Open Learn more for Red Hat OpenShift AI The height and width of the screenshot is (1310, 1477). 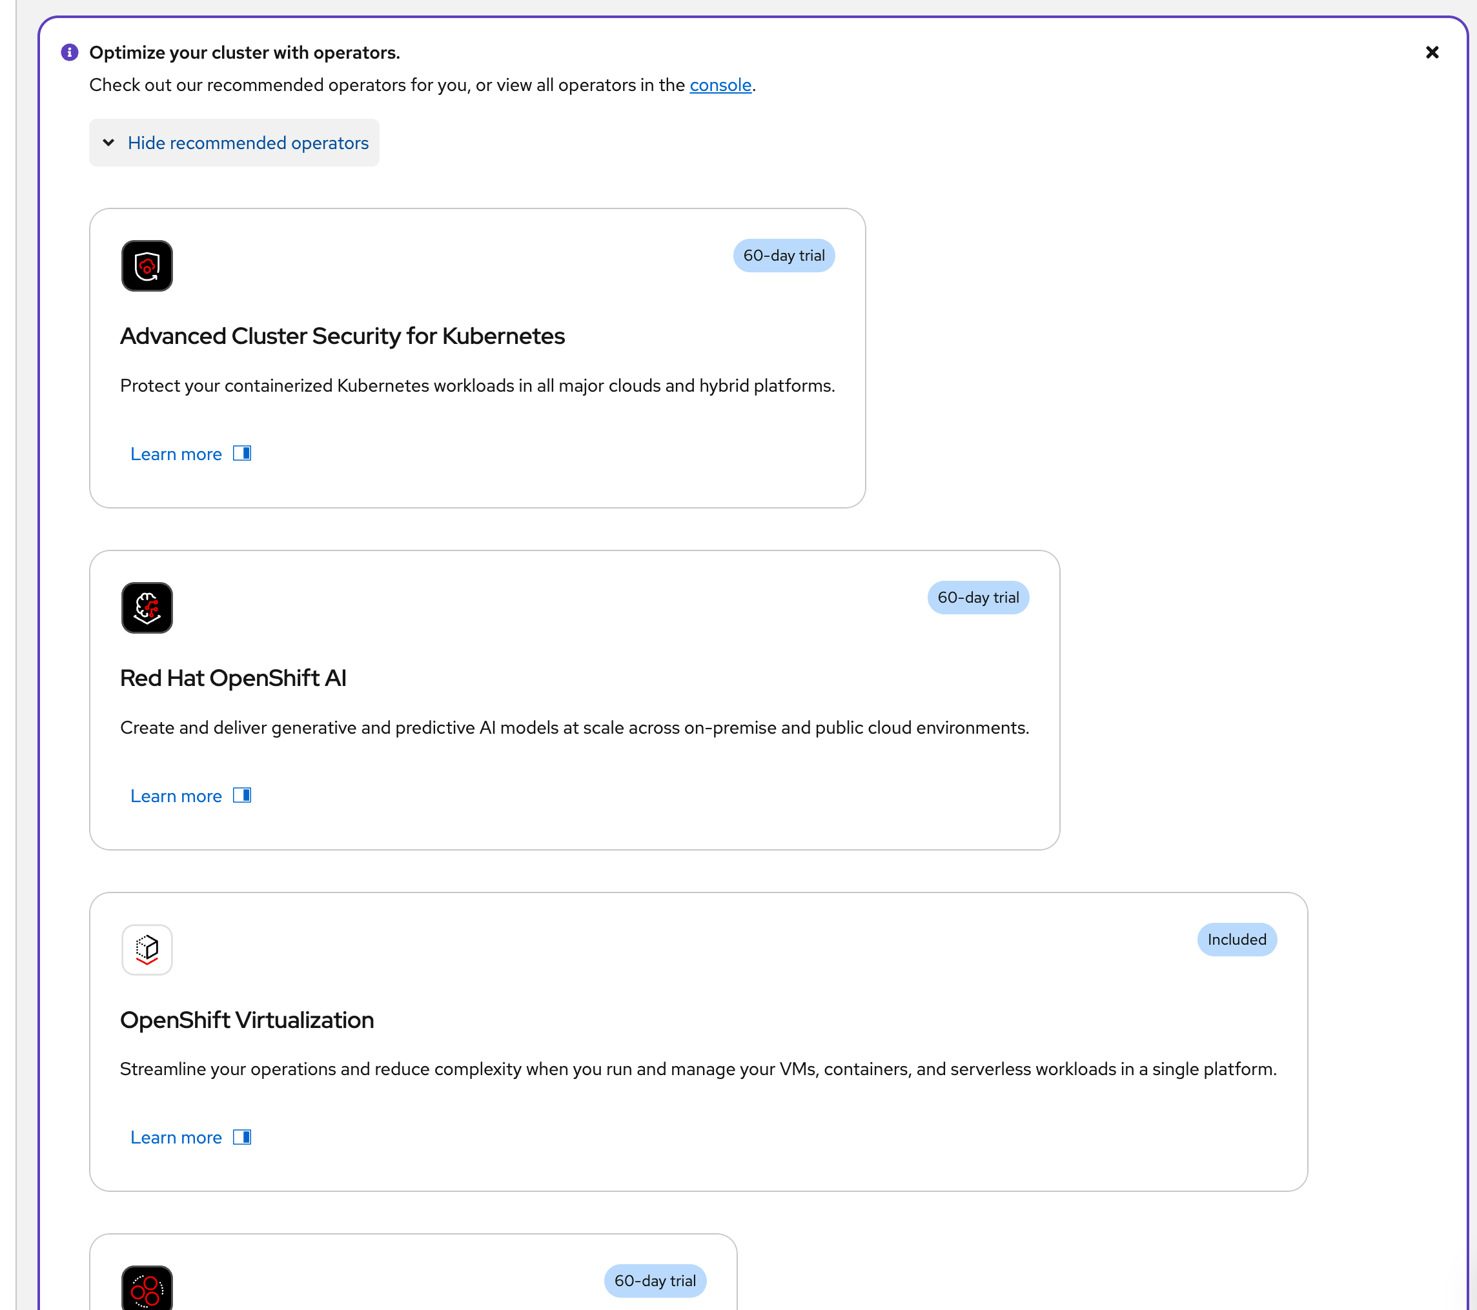[x=176, y=796]
